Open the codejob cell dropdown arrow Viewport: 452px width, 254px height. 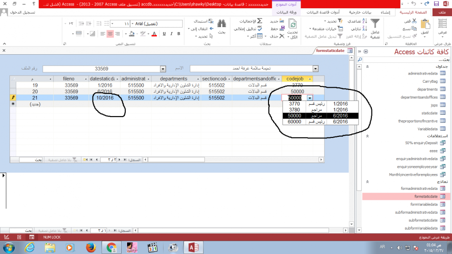point(310,98)
